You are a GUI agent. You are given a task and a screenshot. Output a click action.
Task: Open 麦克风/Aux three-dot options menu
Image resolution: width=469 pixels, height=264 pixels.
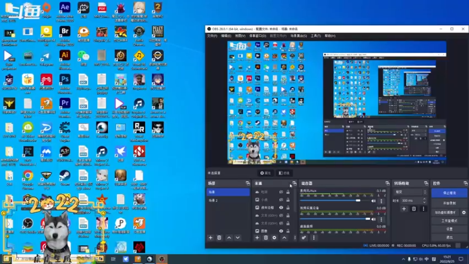382,201
